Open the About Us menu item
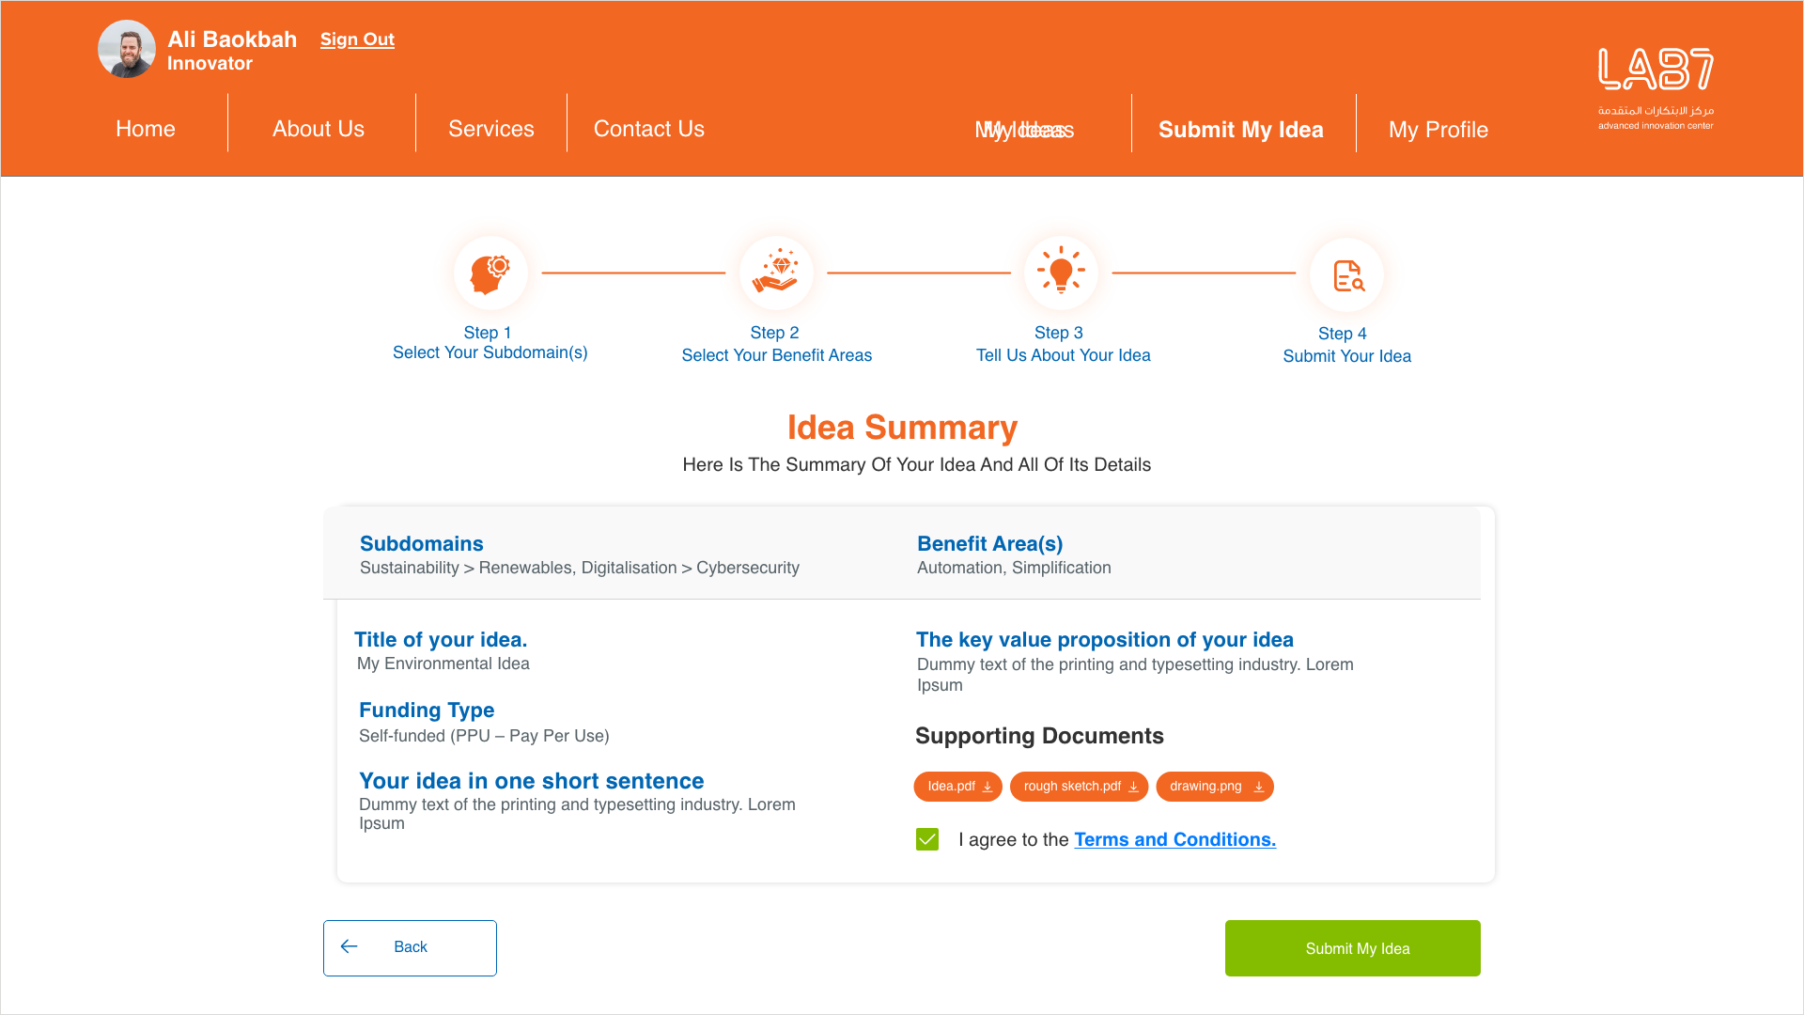Screen dimensions: 1804x1015 point(319,129)
